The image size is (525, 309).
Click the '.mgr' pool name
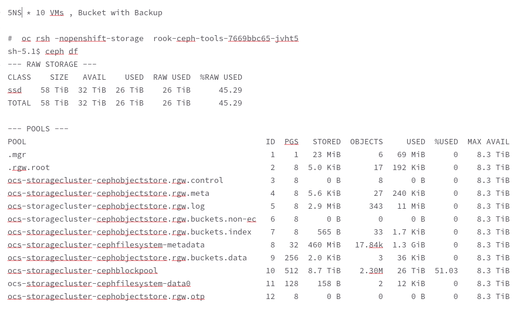pyautogui.click(x=17, y=154)
